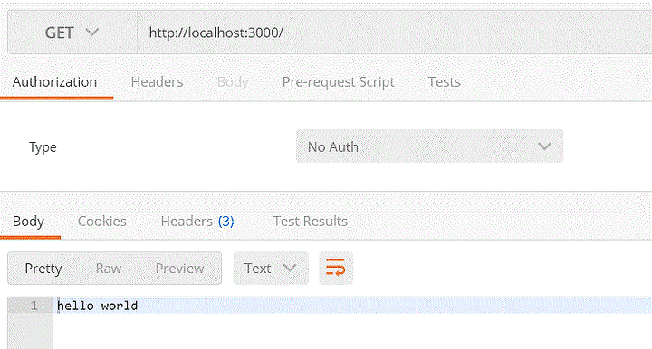Open the Text format dropdown

[x=271, y=268]
